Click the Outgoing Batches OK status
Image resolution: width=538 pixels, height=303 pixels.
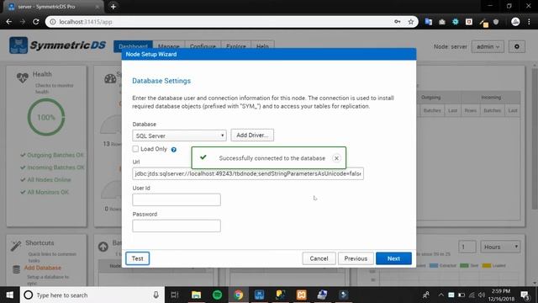click(52, 155)
